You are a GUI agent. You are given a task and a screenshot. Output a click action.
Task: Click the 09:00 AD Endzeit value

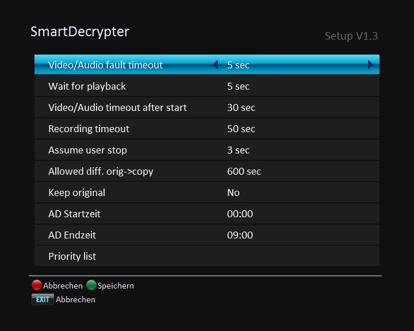point(240,235)
